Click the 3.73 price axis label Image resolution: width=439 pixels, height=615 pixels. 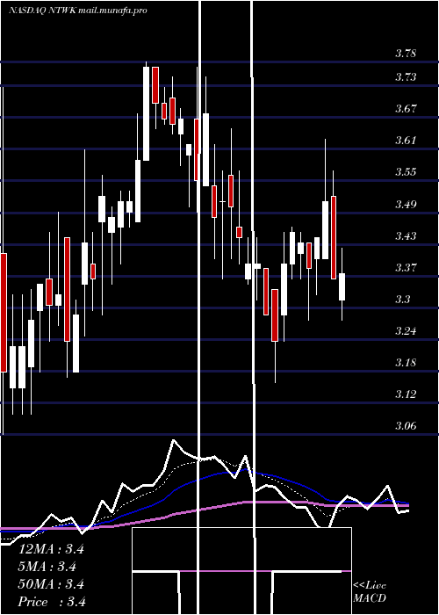[406, 77]
